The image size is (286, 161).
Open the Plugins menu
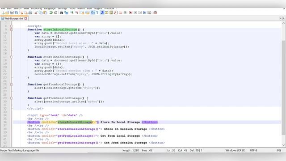(98, 8)
